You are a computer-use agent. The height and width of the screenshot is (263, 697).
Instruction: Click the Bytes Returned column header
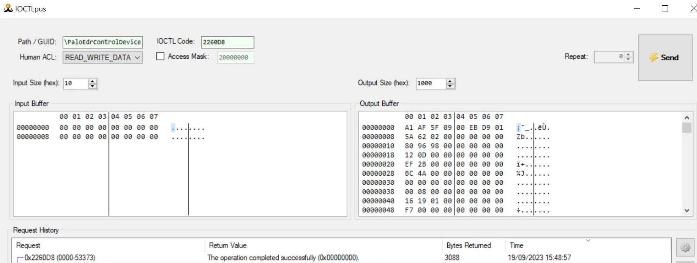click(x=468, y=245)
